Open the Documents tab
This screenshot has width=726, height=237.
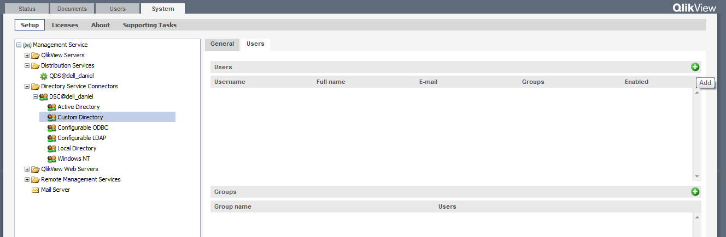(x=71, y=9)
